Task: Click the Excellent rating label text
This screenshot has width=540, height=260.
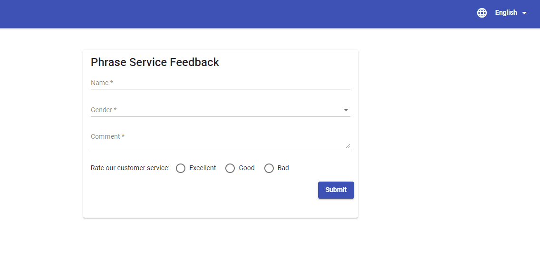Action: (x=202, y=168)
